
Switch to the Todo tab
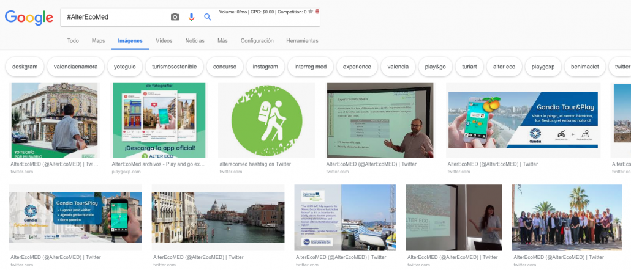click(73, 41)
